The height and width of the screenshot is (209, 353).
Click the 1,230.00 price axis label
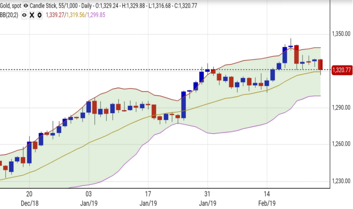tap(341, 181)
